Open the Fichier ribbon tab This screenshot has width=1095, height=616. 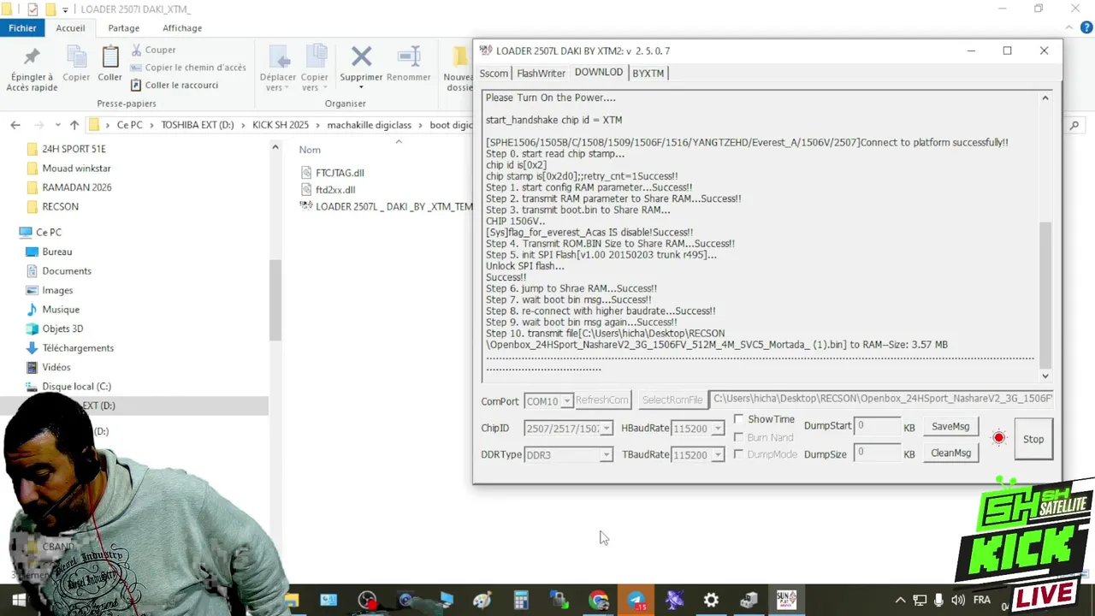(22, 27)
